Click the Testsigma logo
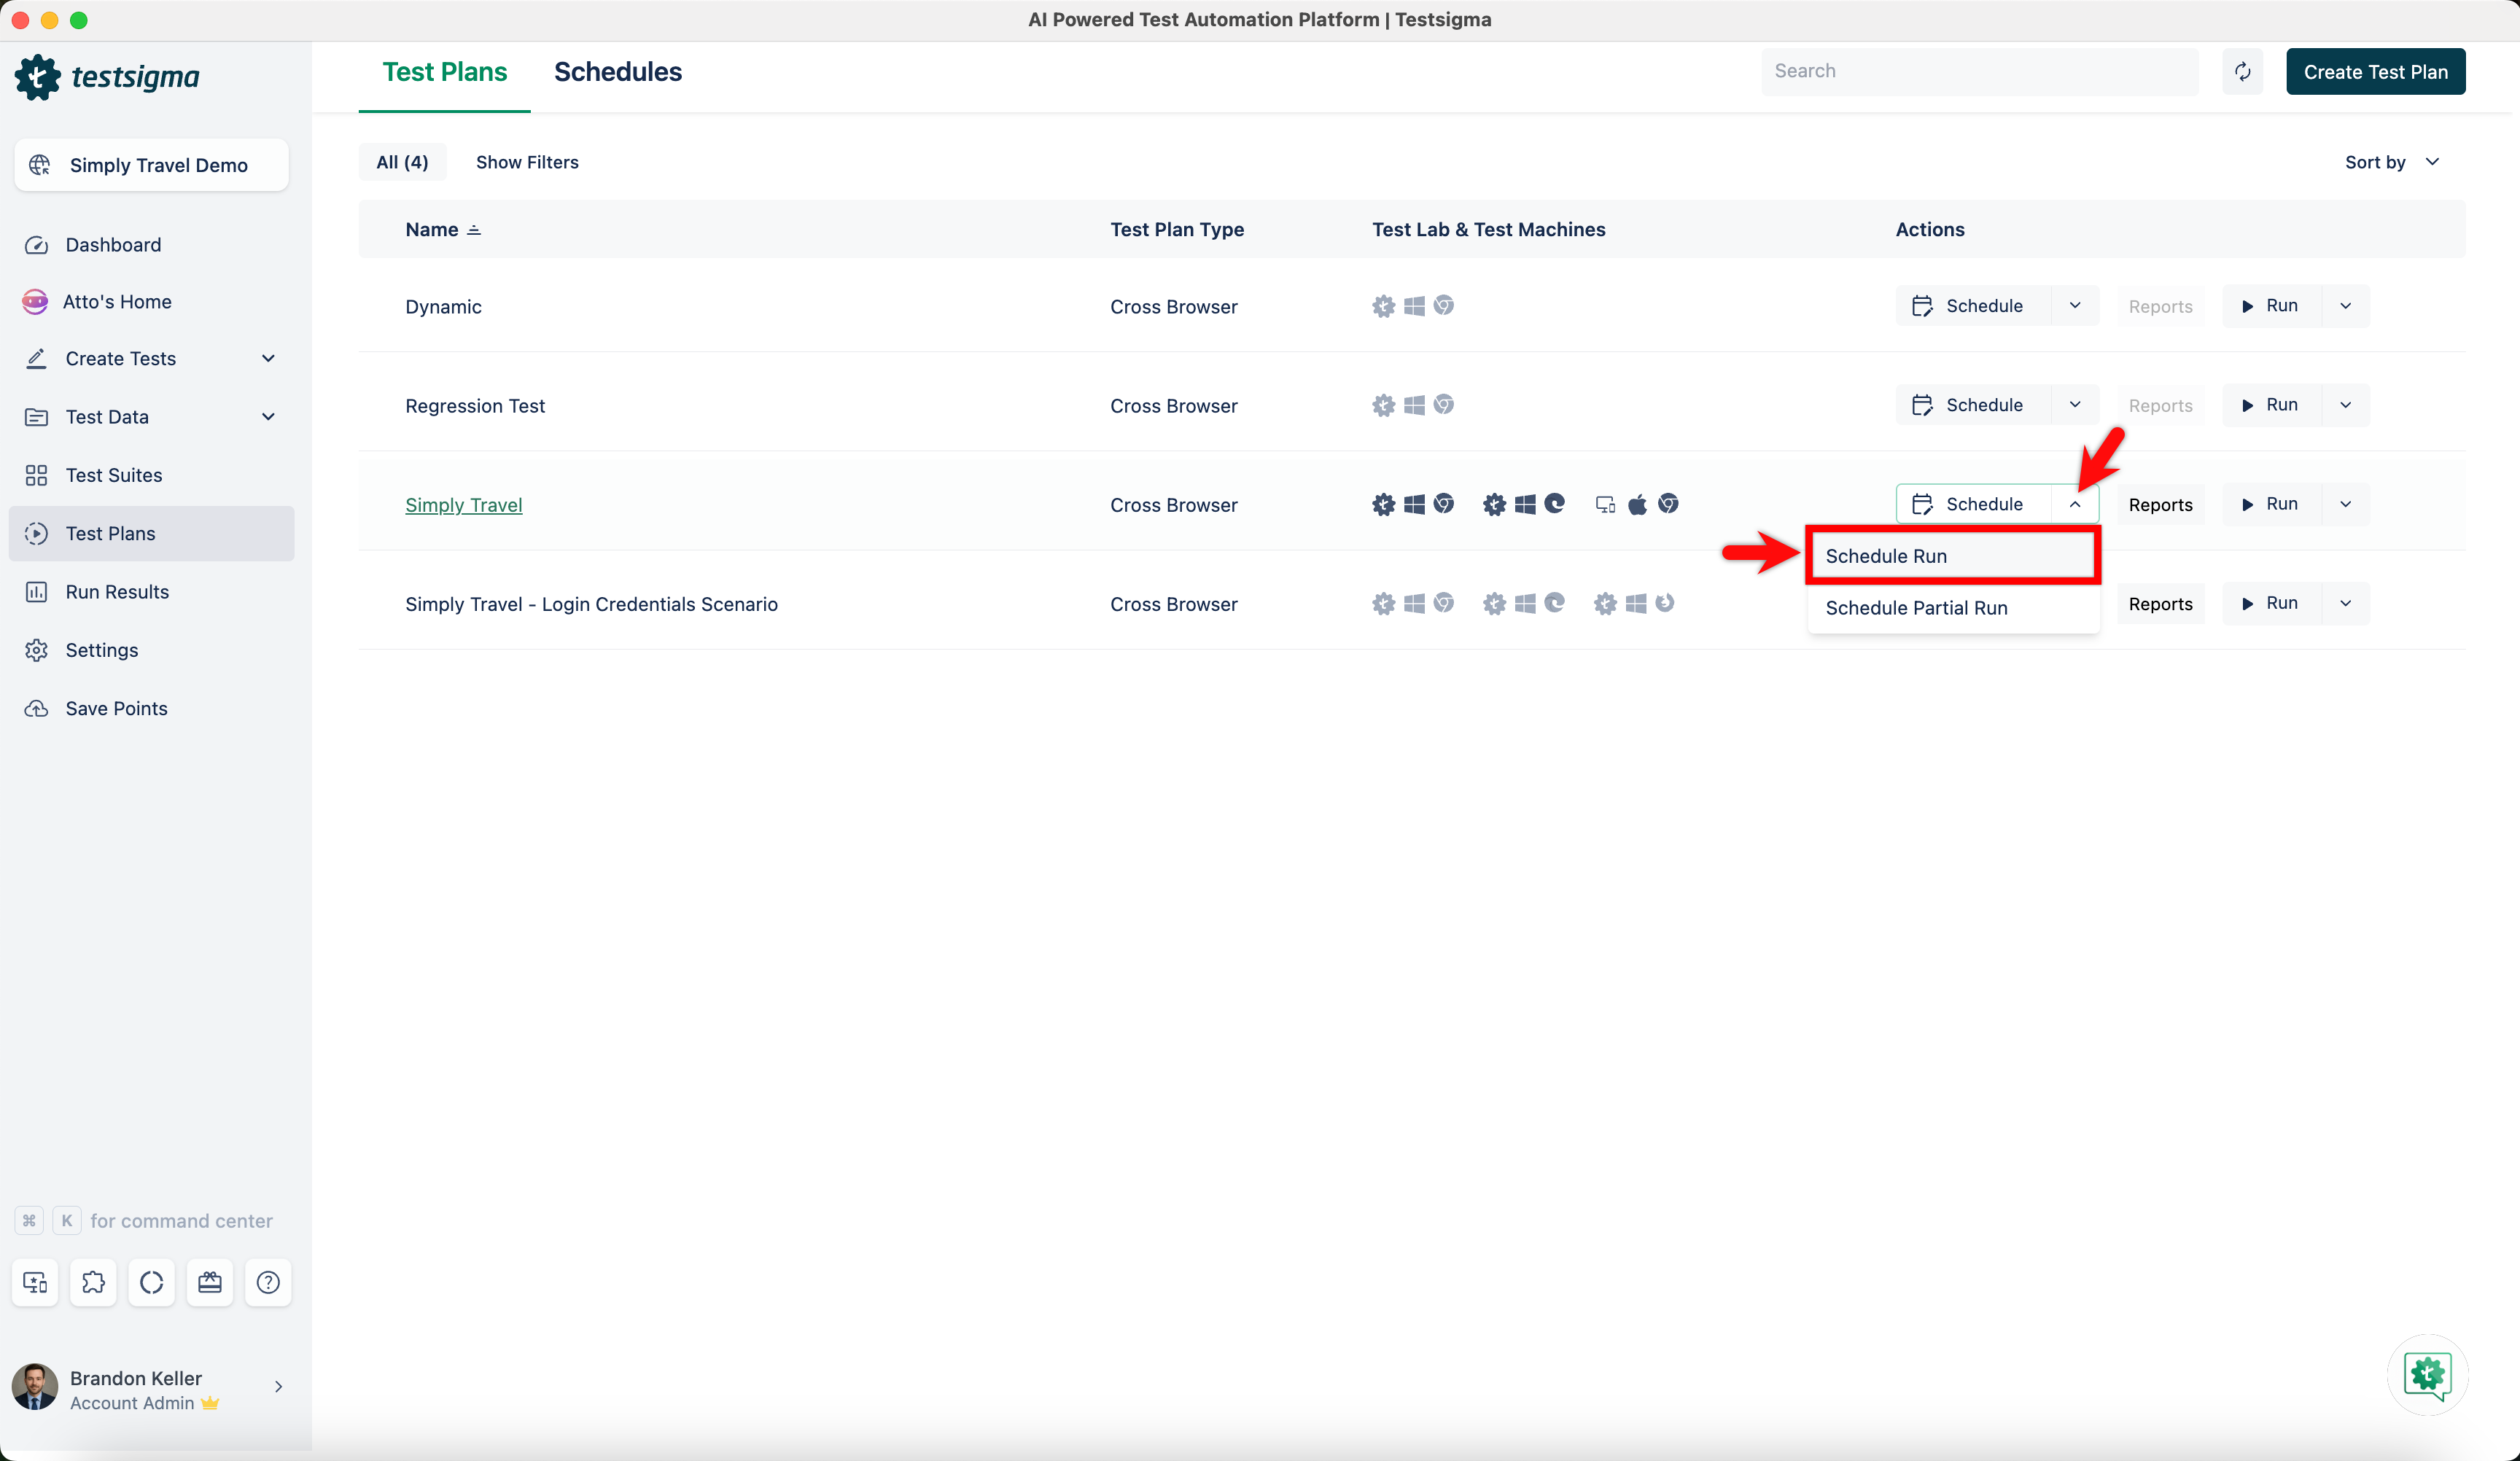This screenshot has height=1461, width=2520. 108,77
